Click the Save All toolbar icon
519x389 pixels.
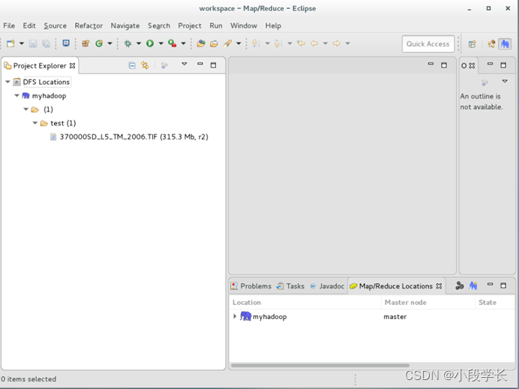pyautogui.click(x=46, y=44)
